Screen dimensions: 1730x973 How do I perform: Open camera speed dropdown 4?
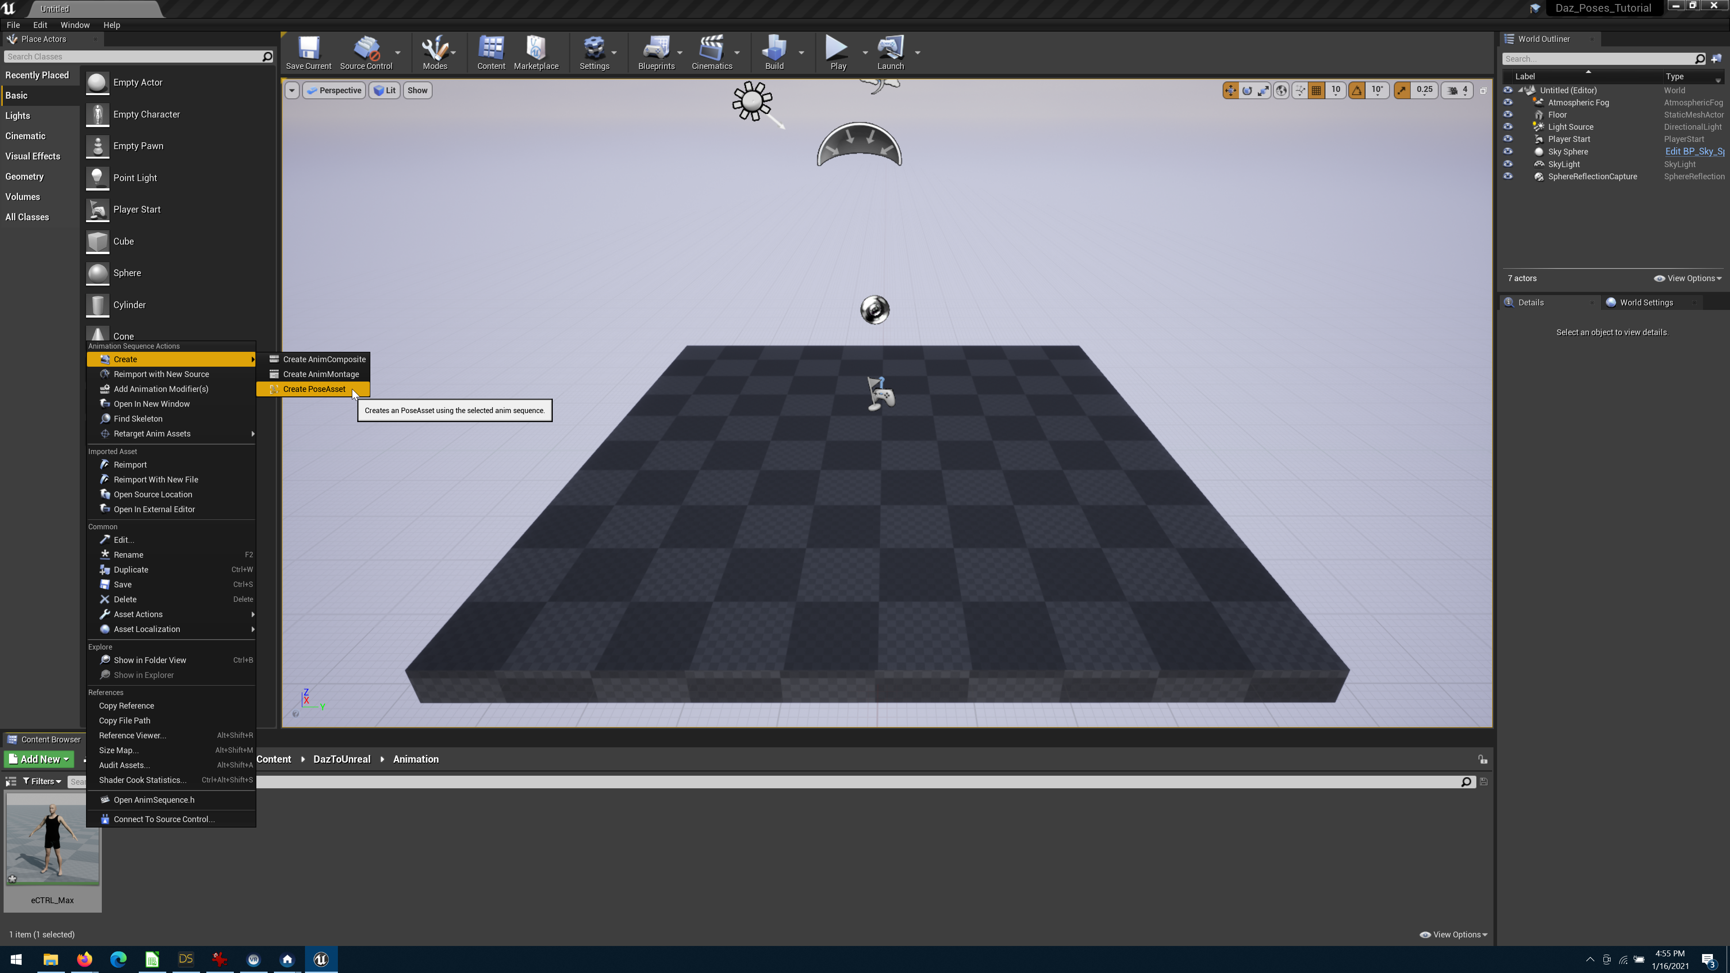click(x=1458, y=90)
